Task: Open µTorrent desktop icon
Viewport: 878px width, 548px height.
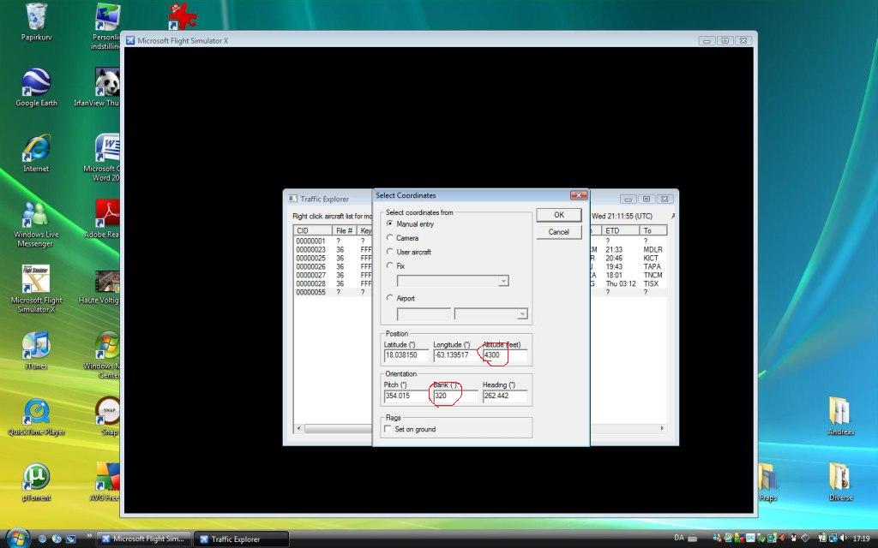Action: pos(36,478)
